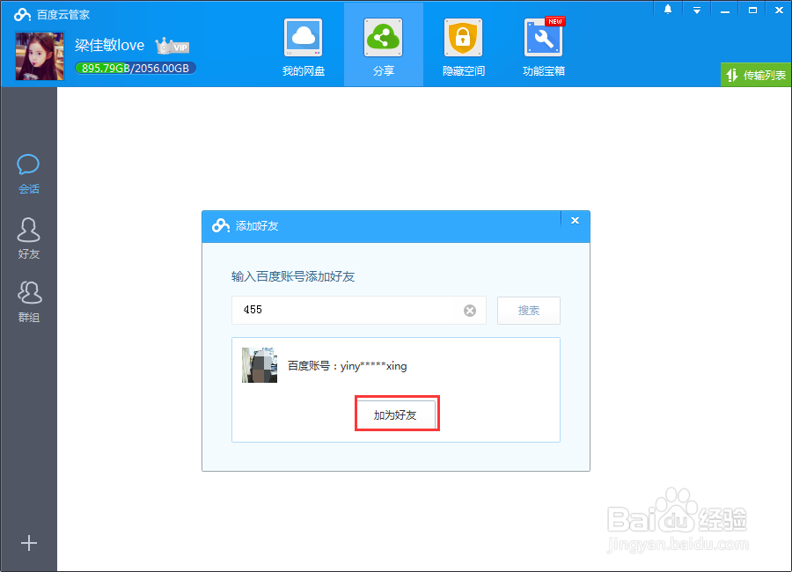Close the 添加好友 dialog
Viewport: 792px width, 572px height.
[575, 220]
